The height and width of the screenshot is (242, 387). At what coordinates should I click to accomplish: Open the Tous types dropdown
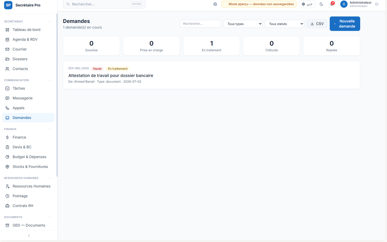coord(243,24)
